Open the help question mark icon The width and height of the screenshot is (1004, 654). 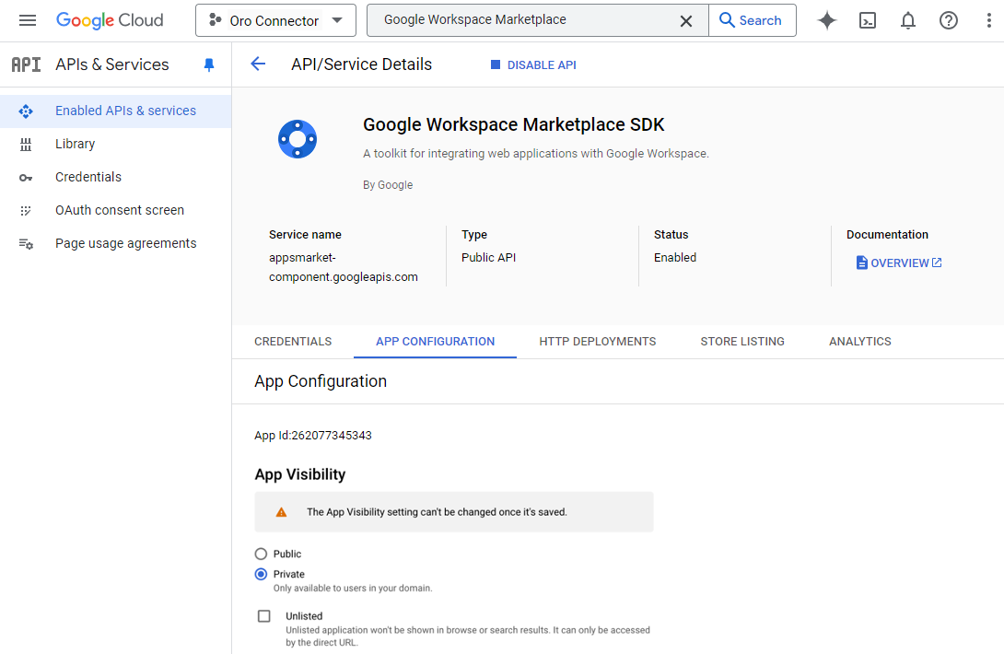949,20
